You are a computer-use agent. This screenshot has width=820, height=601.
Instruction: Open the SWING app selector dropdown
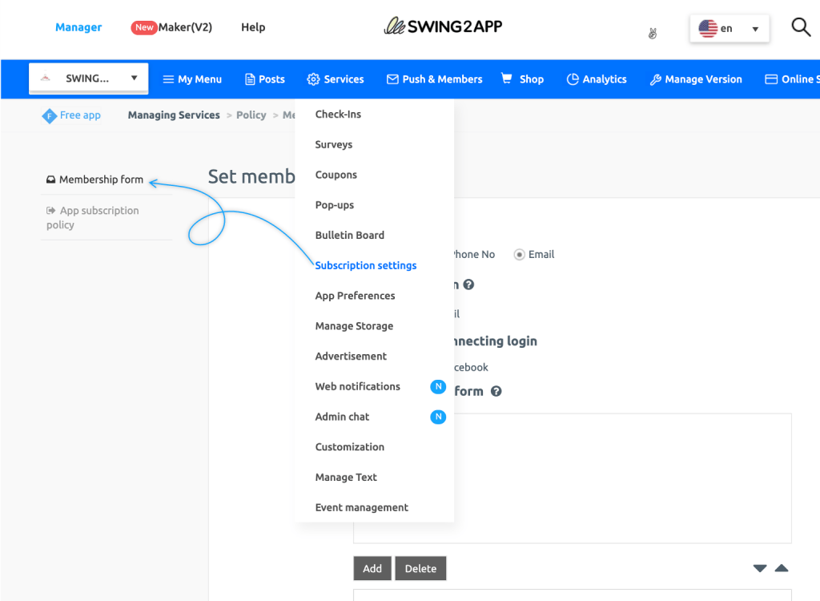click(88, 78)
